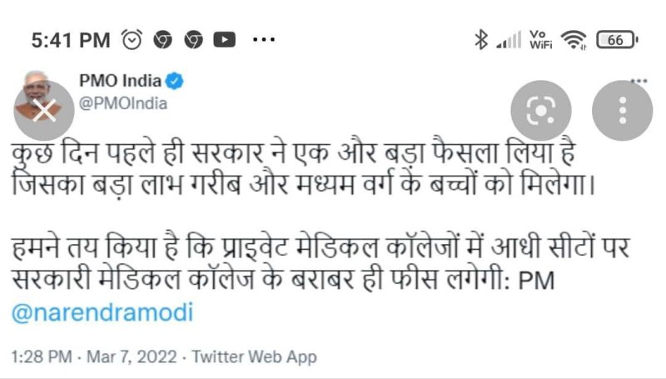Tap the mobile signal strength bars
Screen dimensions: 666x379
point(508,39)
